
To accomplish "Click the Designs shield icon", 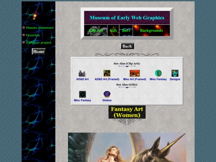I will coord(175,73).
